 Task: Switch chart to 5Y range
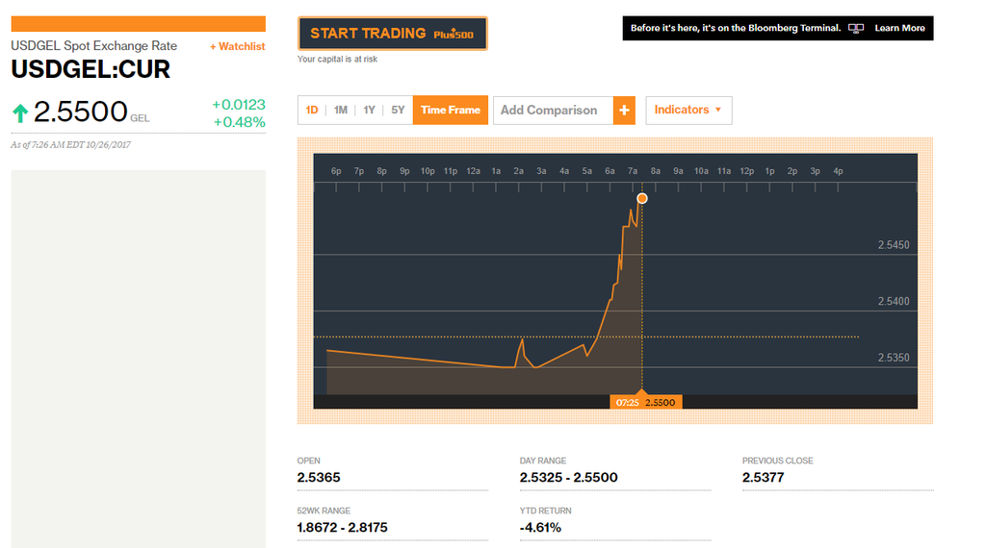[x=398, y=110]
